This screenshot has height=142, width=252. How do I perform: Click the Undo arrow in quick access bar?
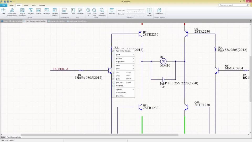click(x=11, y=2)
